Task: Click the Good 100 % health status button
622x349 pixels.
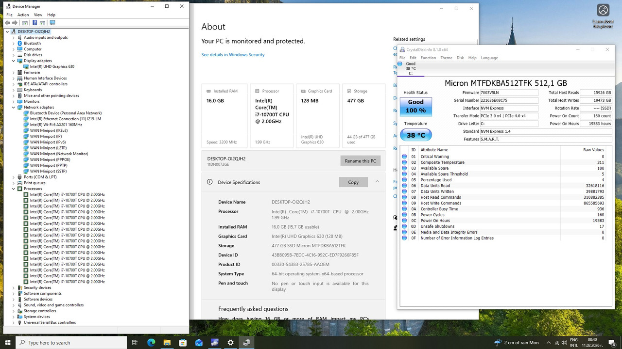Action: (x=416, y=107)
